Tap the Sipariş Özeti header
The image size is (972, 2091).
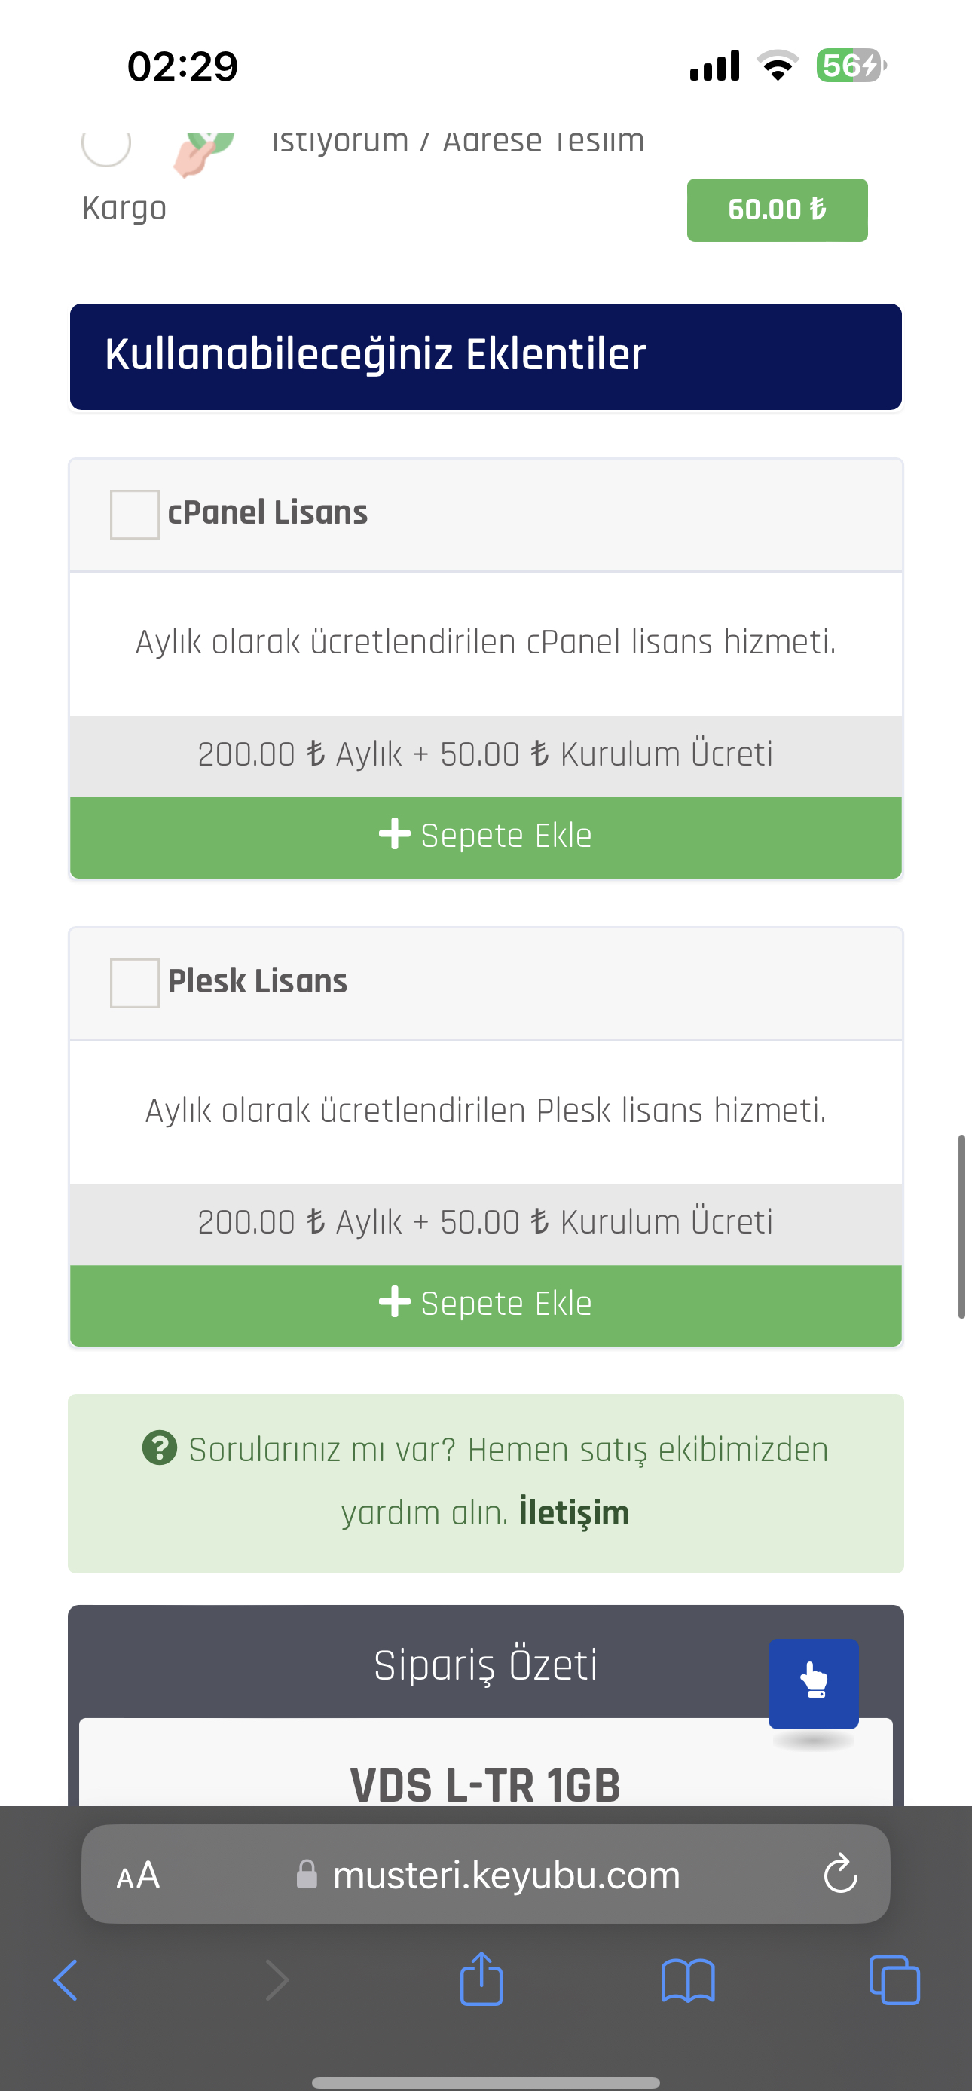[485, 1665]
